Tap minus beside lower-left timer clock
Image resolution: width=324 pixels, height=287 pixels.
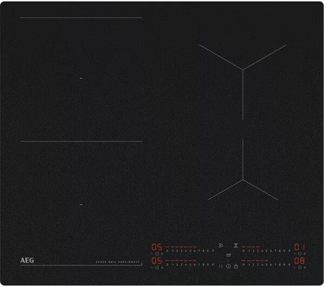click(152, 268)
